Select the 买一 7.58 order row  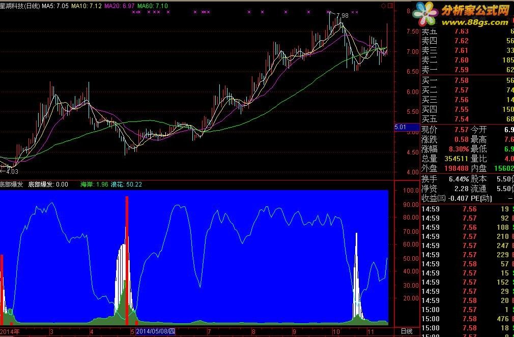click(468, 81)
